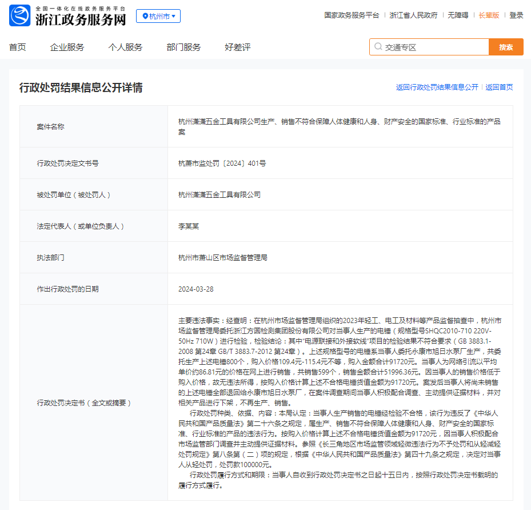Click the 被处罚单位（被处罚人） label
The image size is (531, 510).
click(74, 195)
